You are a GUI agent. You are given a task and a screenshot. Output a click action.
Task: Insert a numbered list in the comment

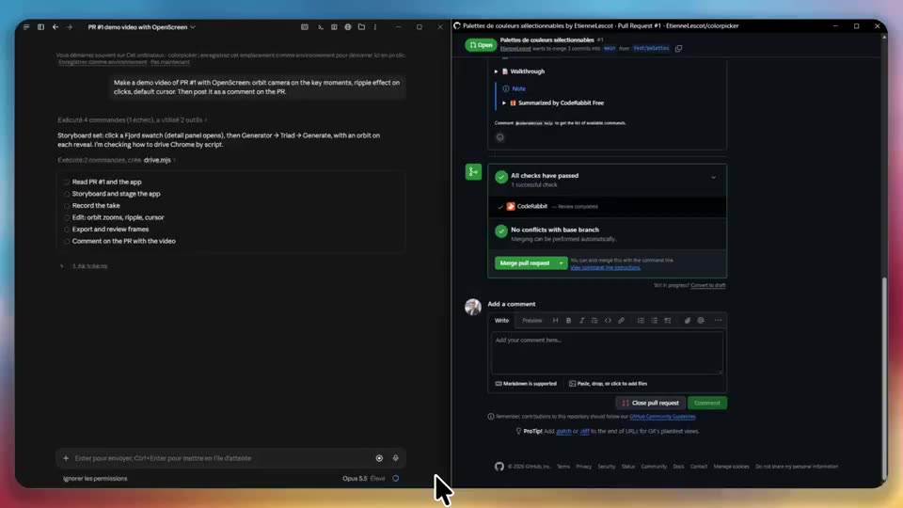(x=641, y=320)
